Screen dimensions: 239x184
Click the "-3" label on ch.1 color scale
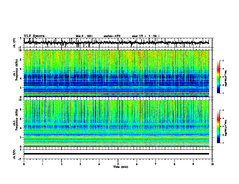coord(223,61)
